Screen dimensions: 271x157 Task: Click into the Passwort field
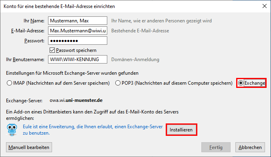(78, 41)
